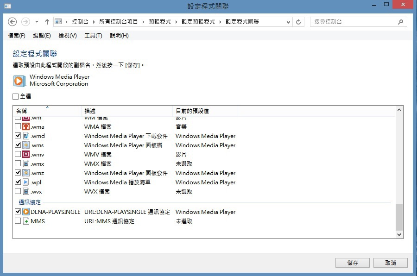417x276 pixels.
Task: Uncheck the .wmd extension checkbox
Action: tap(18, 136)
